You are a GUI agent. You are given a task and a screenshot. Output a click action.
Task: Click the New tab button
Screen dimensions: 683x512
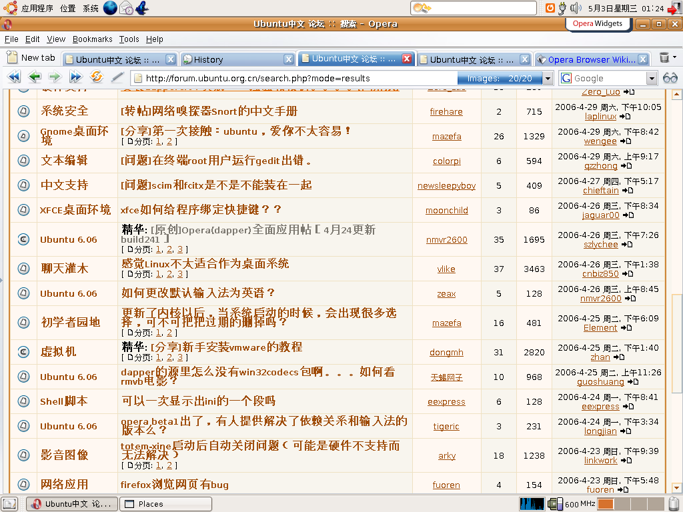(x=31, y=57)
